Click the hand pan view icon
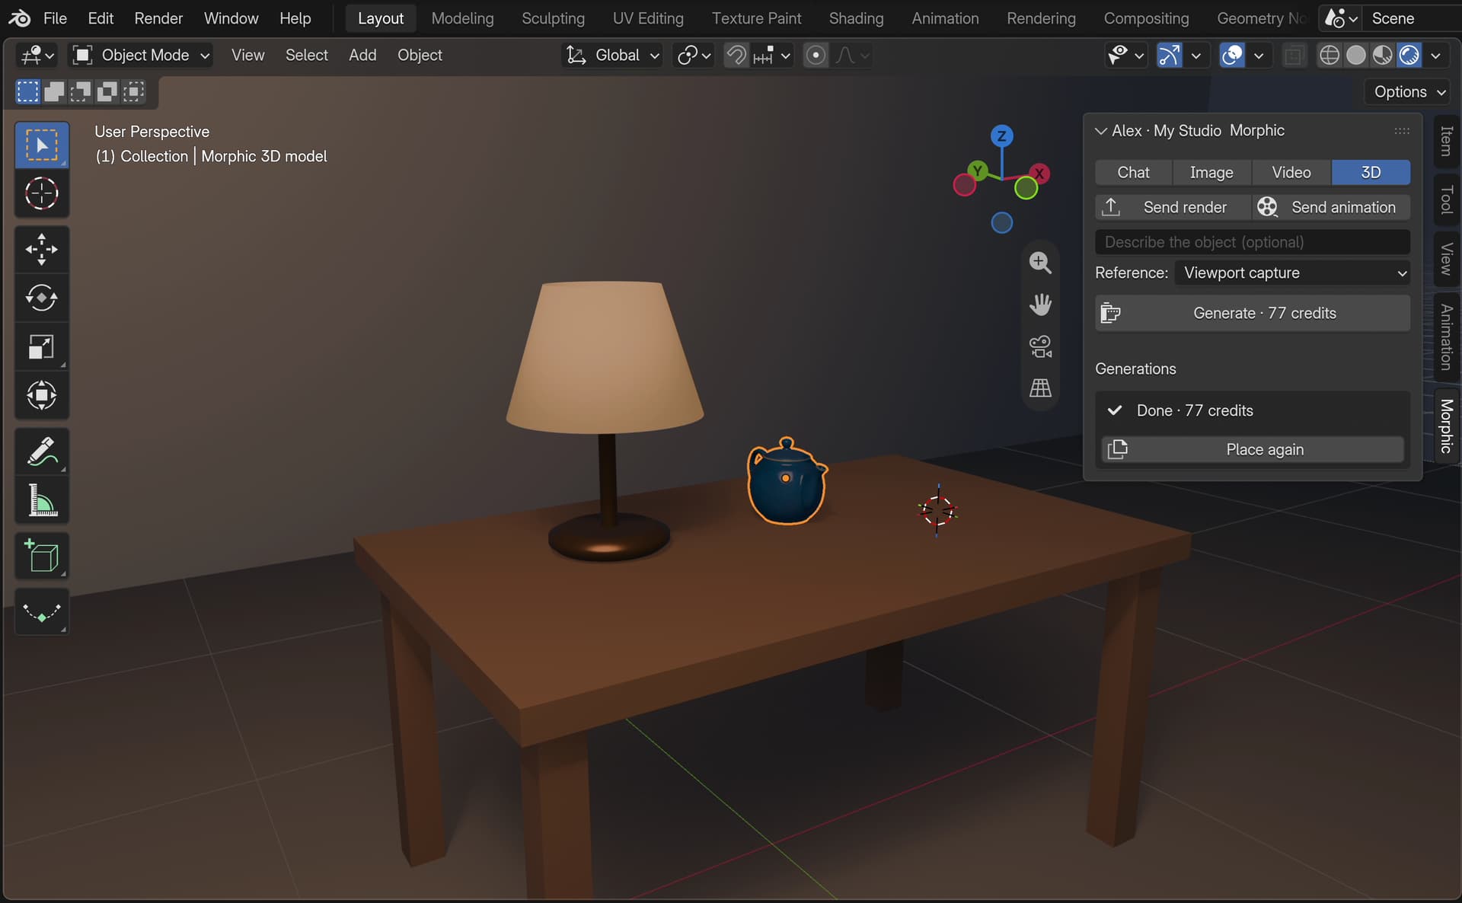This screenshot has height=903, width=1462. click(x=1040, y=305)
